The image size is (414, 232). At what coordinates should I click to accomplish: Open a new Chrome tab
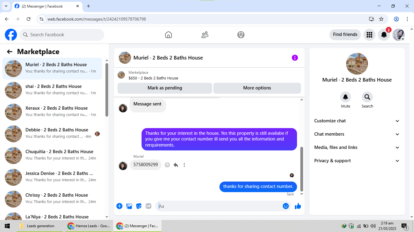88,6
